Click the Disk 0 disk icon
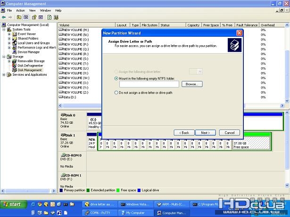Viewport: 290px width, 217px height. click(x=63, y=115)
